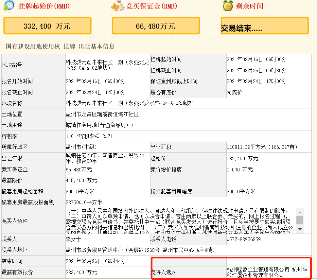
Task: Click the 剩余时间 heading
Action: [250, 6]
